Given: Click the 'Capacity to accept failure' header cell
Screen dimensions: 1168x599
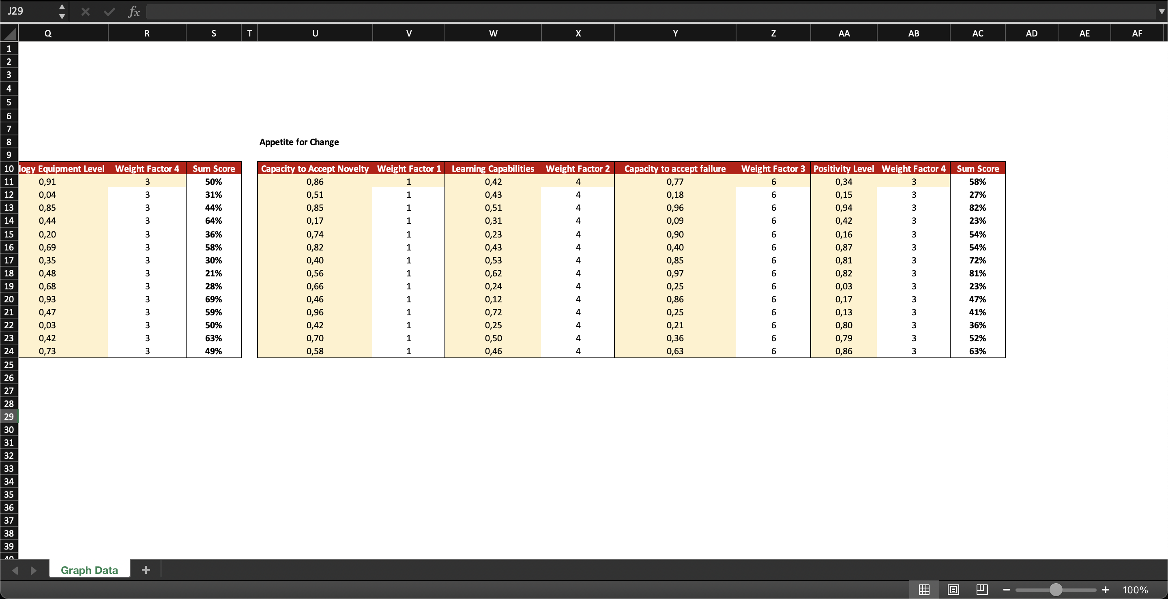Looking at the screenshot, I should [675, 169].
